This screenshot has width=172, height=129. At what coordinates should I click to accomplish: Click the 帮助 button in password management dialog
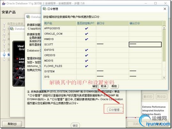(x=114, y=86)
